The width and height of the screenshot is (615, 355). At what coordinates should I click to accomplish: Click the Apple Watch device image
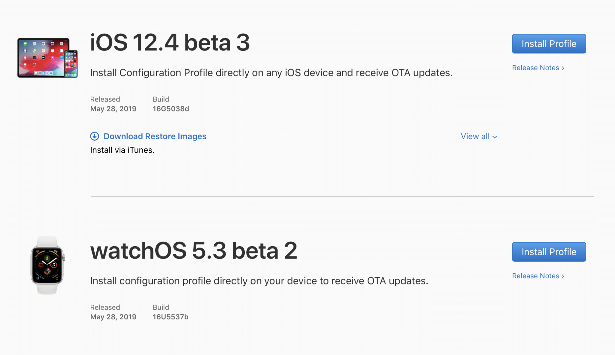tap(47, 265)
